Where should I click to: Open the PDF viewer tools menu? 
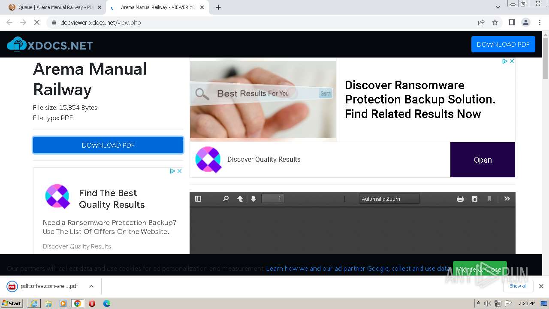click(x=507, y=199)
